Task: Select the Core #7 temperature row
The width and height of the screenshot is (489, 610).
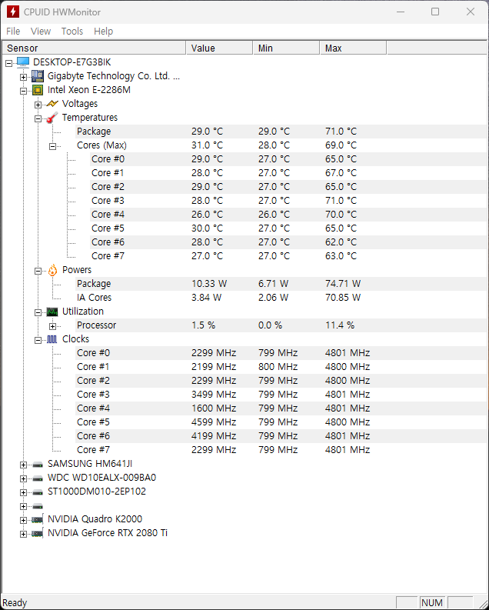Action: (289, 256)
